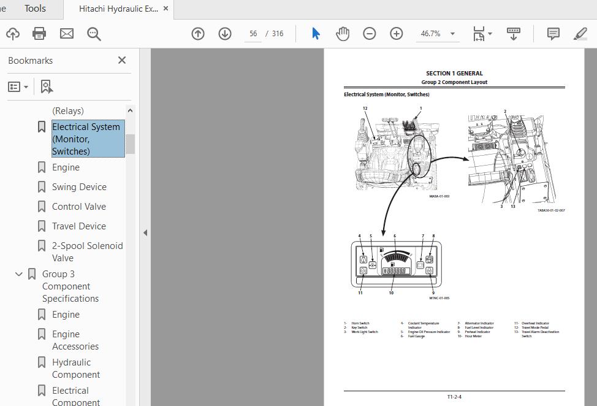Go to next page with down arrow
The image size is (597, 406).
point(224,34)
